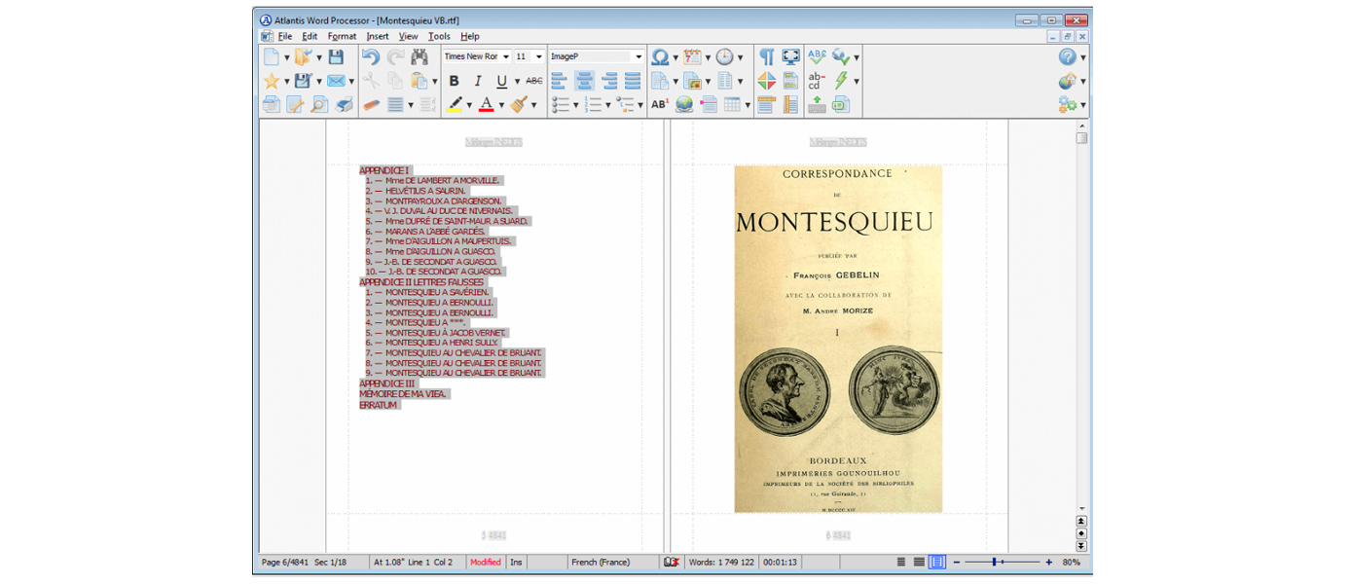Open the Tools menu
Viewport: 1351px width, 584px height.
[439, 36]
